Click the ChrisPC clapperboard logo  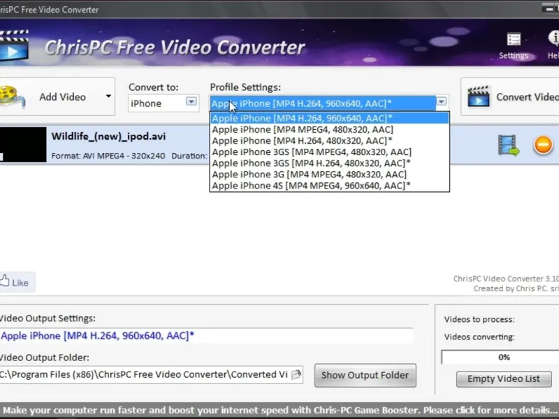[x=14, y=45]
